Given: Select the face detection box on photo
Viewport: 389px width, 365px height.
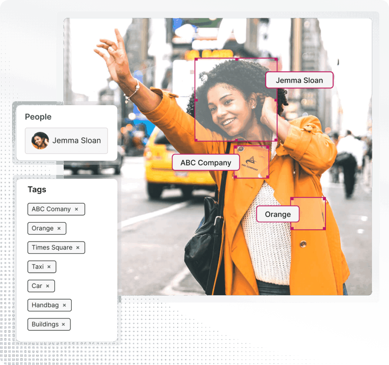Looking at the screenshot, I should click(x=236, y=100).
